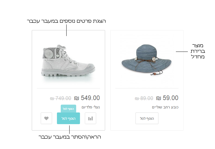This screenshot has width=215, height=149.
Task: Click the white הוסף לסל button under the hat
Action: (x=147, y=118)
